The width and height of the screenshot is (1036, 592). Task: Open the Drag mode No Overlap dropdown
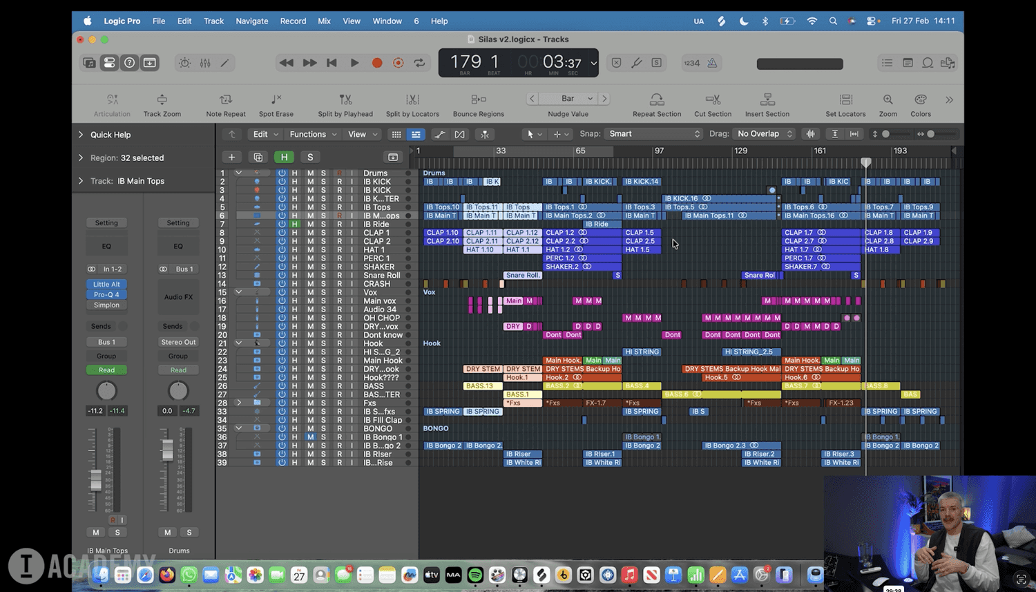point(765,134)
